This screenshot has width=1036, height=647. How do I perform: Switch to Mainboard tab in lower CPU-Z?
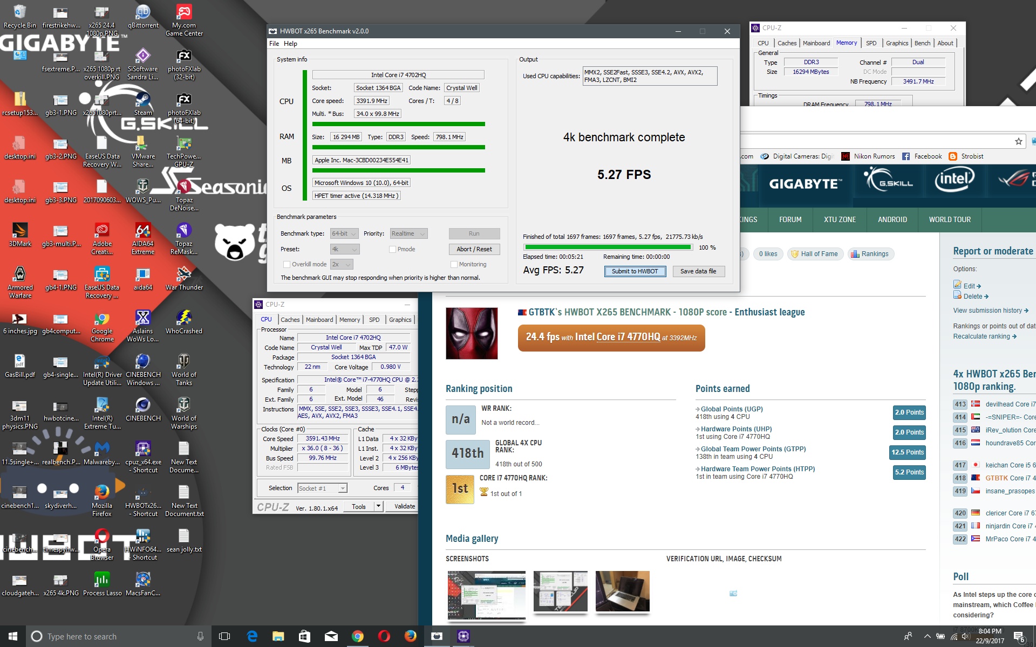point(319,320)
